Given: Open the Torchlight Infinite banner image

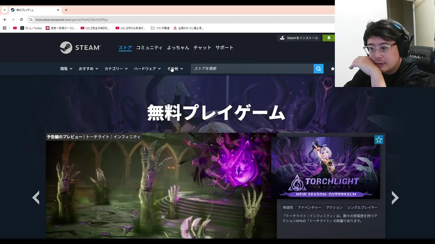Looking at the screenshot, I should [x=326, y=168].
